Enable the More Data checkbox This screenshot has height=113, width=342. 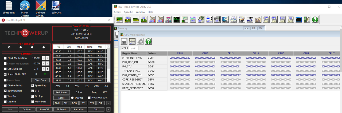pos(33,102)
